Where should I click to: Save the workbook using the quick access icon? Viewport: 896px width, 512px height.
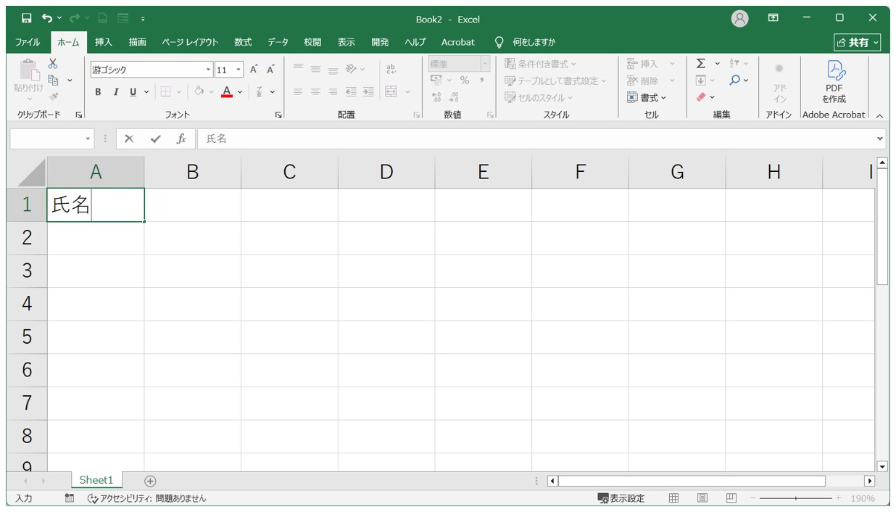coord(26,18)
